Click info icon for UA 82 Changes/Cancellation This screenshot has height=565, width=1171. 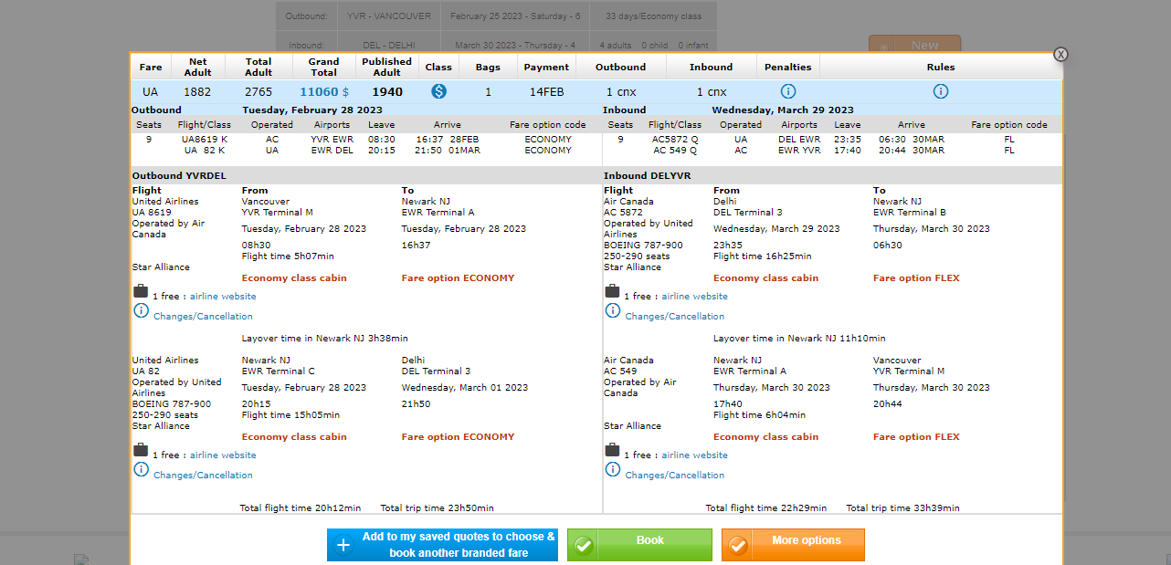pos(141,469)
